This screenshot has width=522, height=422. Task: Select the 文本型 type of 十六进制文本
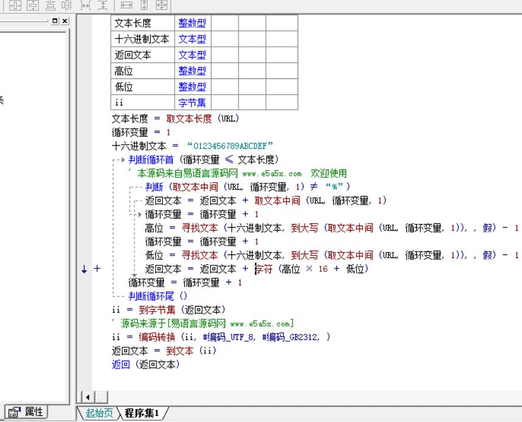click(192, 39)
